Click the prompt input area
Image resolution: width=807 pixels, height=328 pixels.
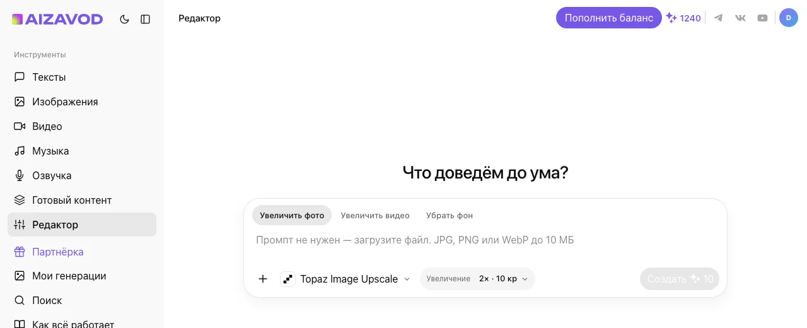tap(485, 240)
